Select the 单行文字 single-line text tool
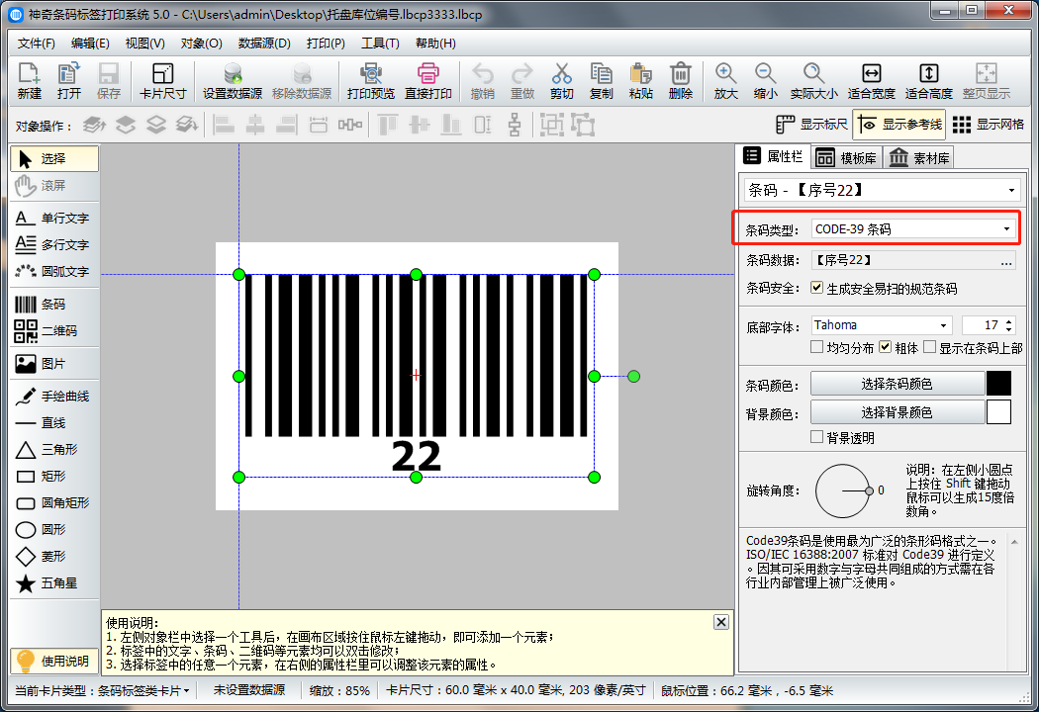The height and width of the screenshot is (712, 1039). tap(54, 218)
